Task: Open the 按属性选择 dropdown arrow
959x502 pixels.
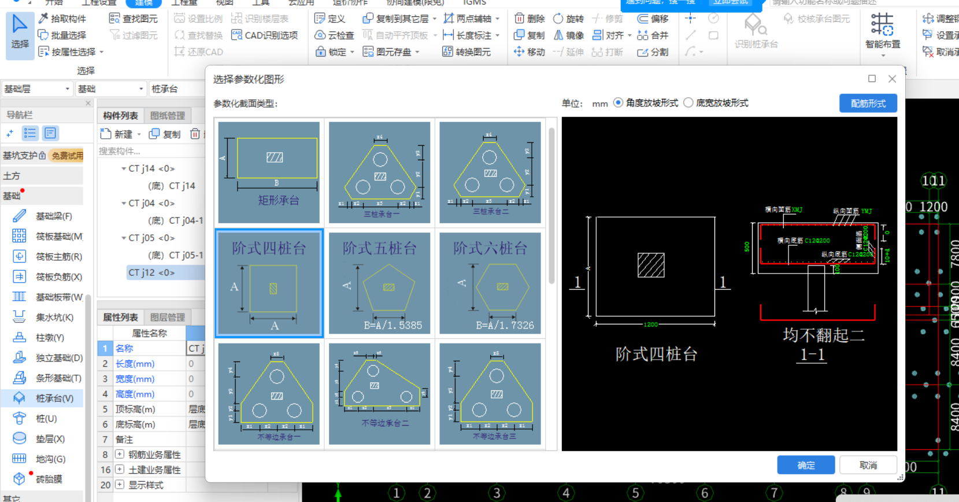Action: 102,52
